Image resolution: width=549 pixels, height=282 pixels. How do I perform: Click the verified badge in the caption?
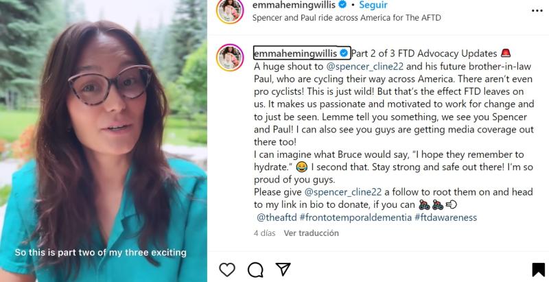[x=343, y=54]
